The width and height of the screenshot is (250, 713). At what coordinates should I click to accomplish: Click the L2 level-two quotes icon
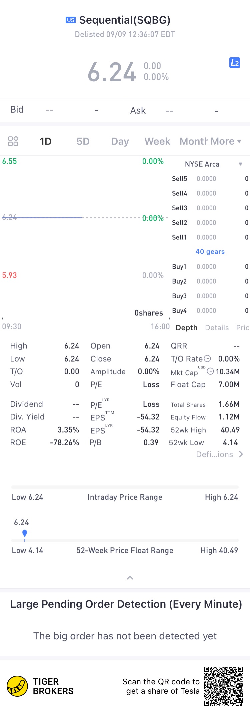click(x=235, y=63)
